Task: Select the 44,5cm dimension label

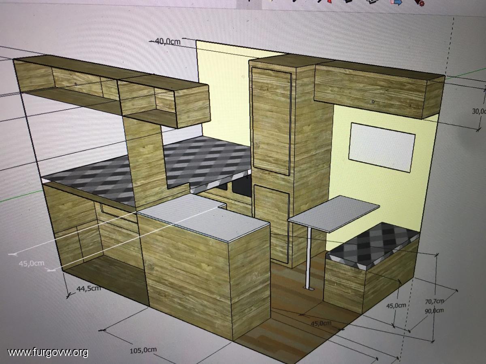Action: click(88, 288)
